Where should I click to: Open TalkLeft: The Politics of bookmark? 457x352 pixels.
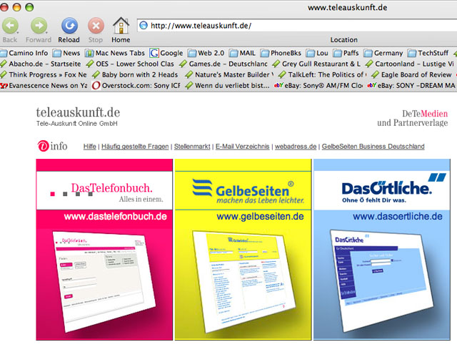coord(322,74)
